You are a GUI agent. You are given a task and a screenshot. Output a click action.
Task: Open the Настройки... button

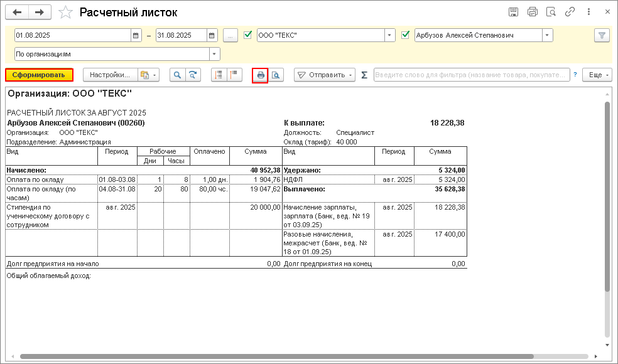click(110, 75)
